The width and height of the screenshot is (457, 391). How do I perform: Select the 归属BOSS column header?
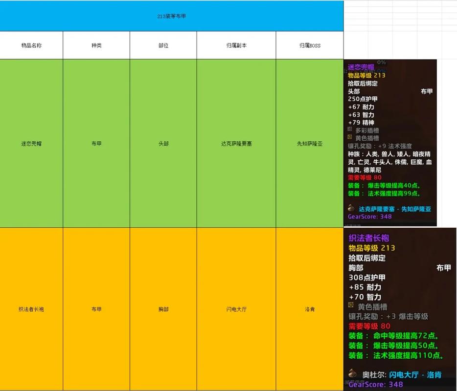310,44
